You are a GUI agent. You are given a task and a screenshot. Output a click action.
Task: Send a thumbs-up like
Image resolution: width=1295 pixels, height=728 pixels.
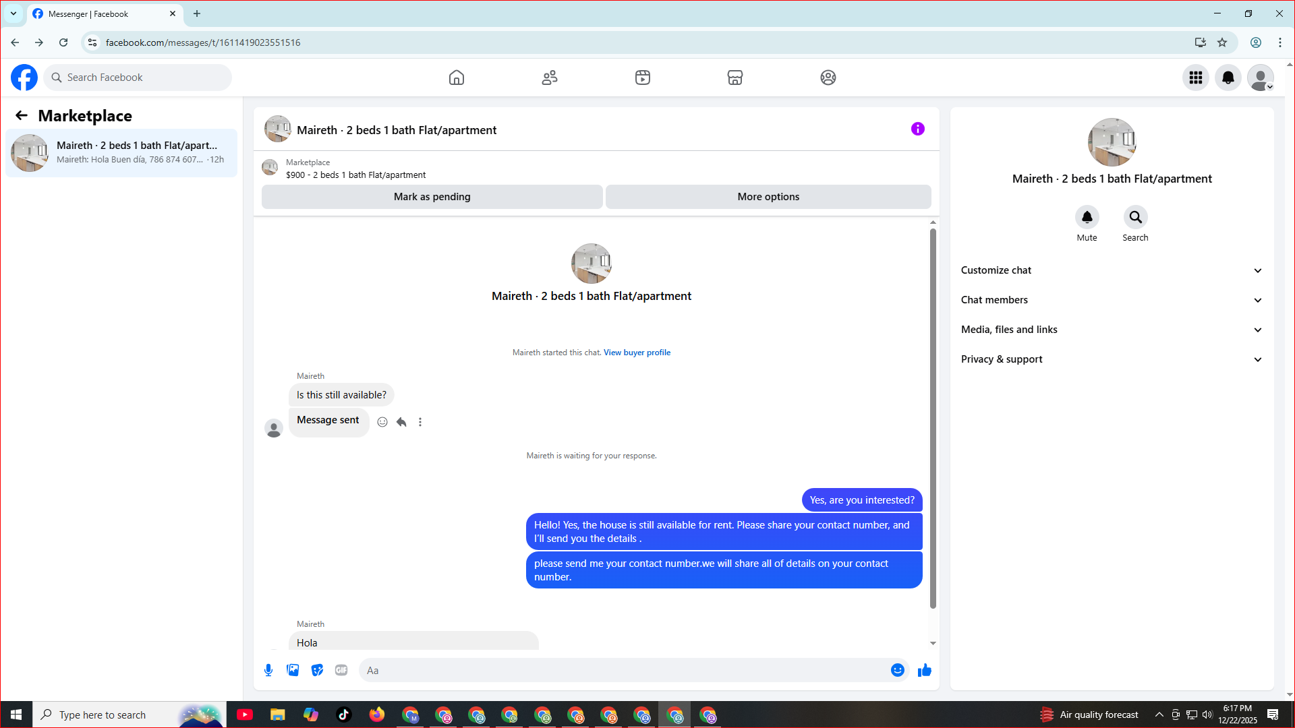point(924,670)
